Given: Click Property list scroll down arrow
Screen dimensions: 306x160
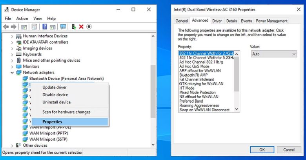Looking at the screenshot, I should pos(237,109).
